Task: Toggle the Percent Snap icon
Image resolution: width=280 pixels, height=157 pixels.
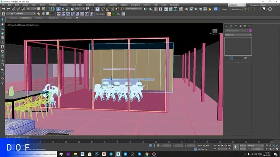Action: (x=112, y=9)
